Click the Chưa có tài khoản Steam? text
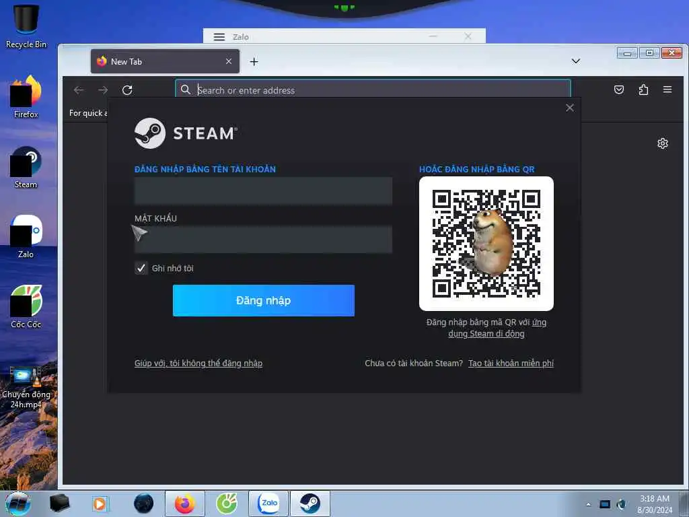689x517 pixels. click(414, 363)
